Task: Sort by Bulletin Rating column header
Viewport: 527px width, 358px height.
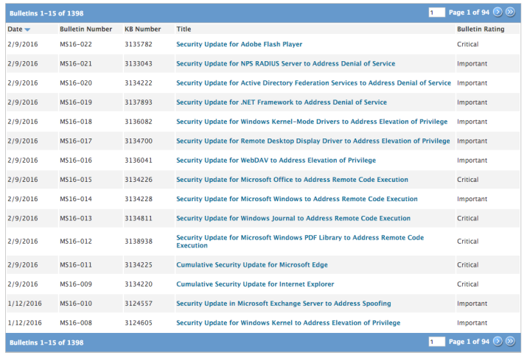Action: tap(481, 29)
